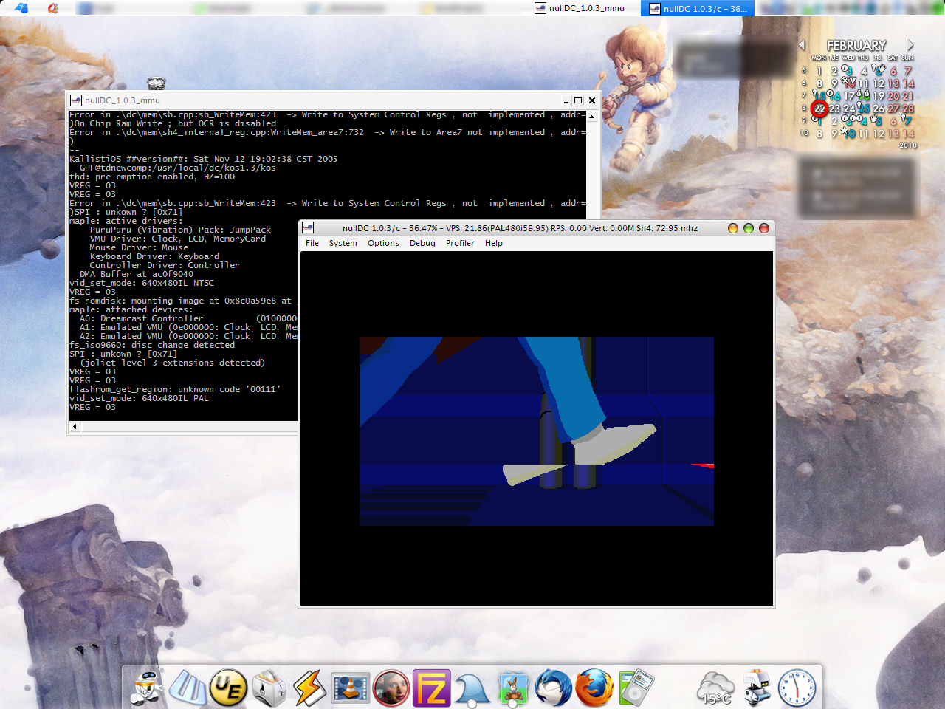Screen dimensions: 945x709
Task: Open the weather widget showing 15°C
Action: 715,688
